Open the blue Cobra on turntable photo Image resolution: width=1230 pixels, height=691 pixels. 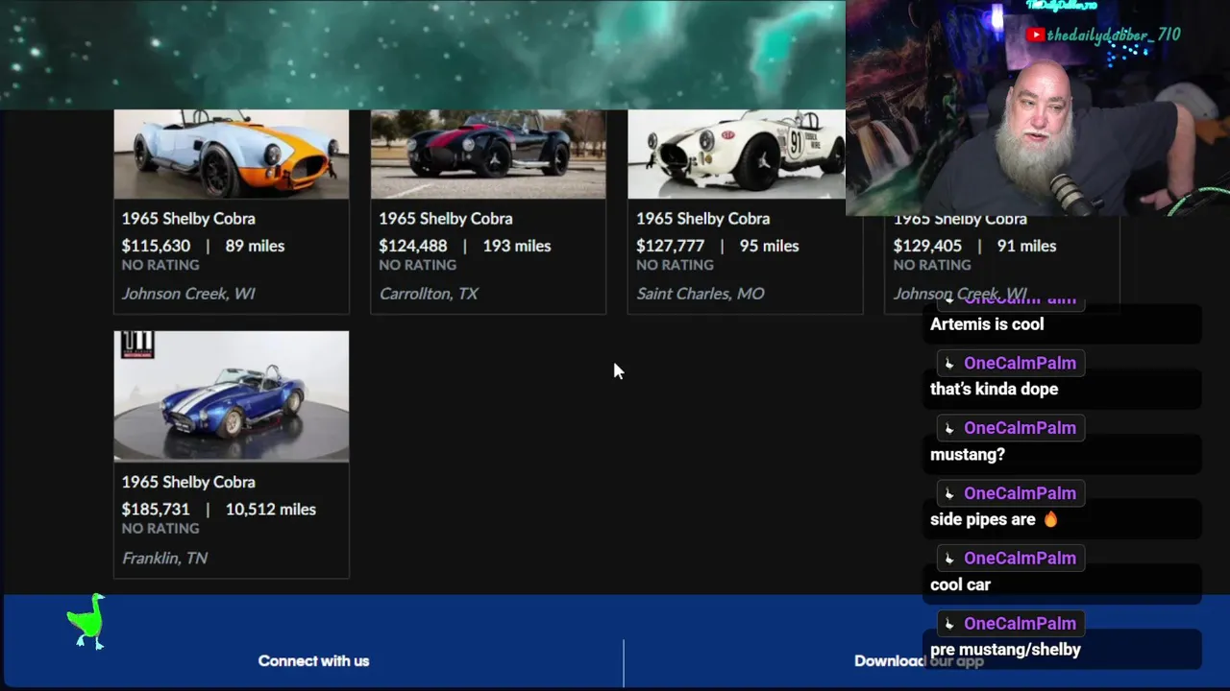[231, 396]
